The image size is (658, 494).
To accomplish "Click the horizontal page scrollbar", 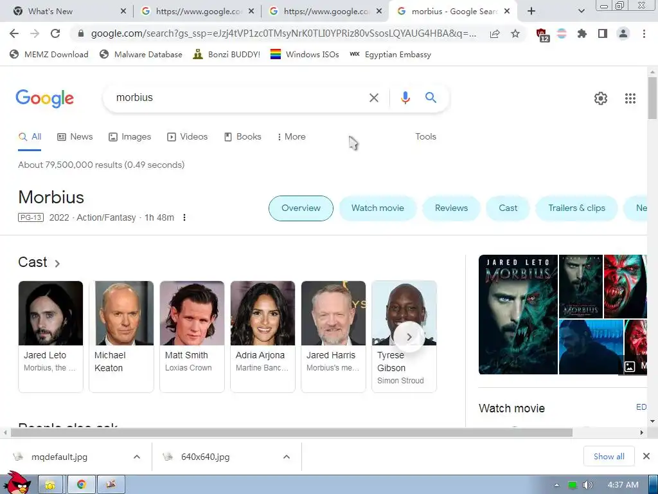I will click(x=292, y=432).
